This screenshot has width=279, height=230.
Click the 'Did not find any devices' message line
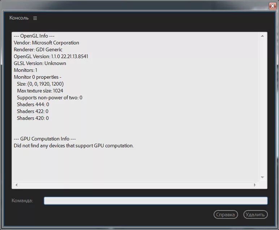coord(74,146)
